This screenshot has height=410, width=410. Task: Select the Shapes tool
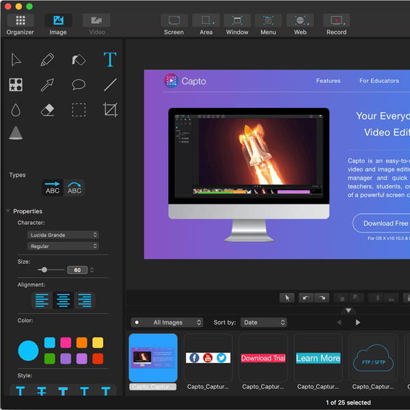pyautogui.click(x=16, y=85)
